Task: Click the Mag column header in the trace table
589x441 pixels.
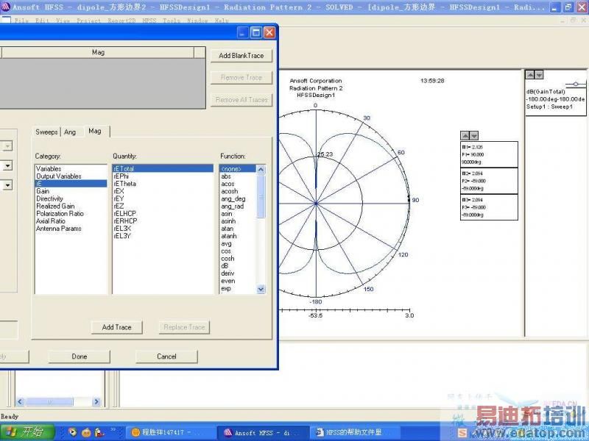Action: click(x=98, y=52)
